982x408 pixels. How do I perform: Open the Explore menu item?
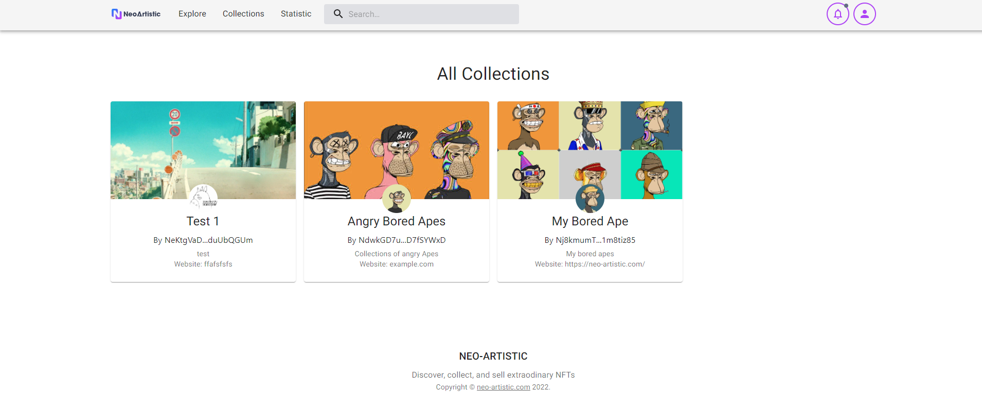pos(192,14)
